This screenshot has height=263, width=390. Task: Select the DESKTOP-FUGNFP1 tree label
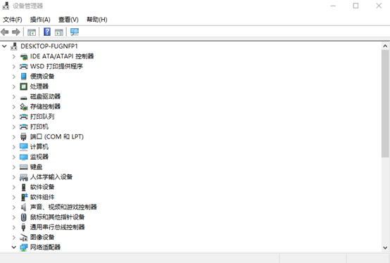coord(49,46)
